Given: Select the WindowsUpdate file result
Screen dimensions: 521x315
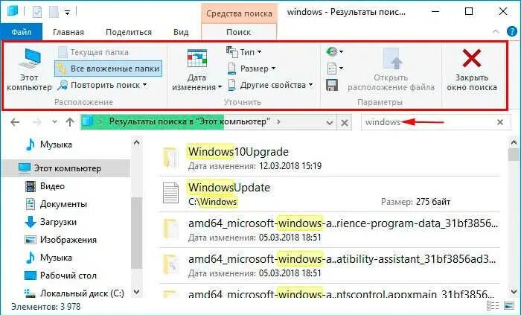Looking at the screenshot, I should 330,194.
